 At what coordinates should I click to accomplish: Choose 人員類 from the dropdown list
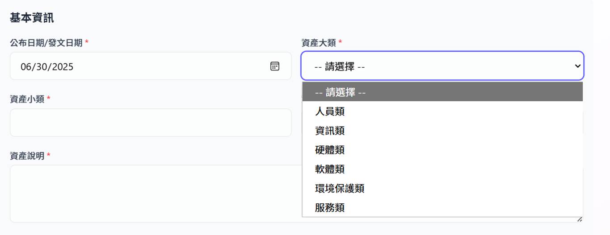point(330,111)
